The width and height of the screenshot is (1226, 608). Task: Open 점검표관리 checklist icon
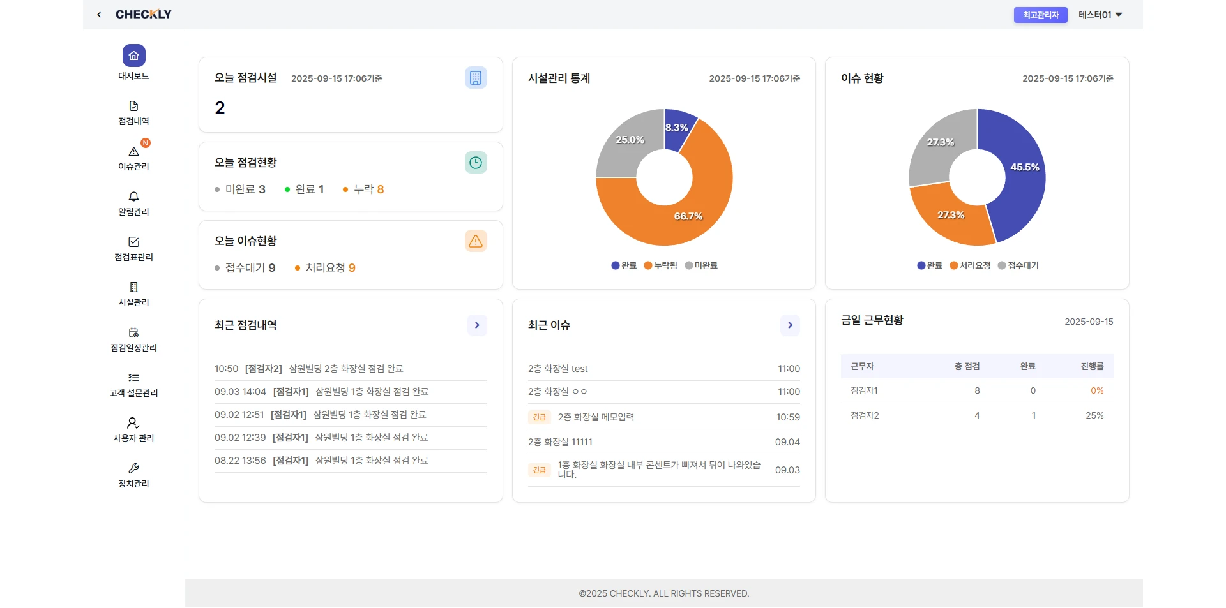coord(133,242)
